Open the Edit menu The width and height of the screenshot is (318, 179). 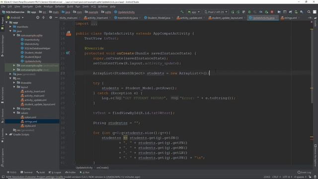coord(10,6)
